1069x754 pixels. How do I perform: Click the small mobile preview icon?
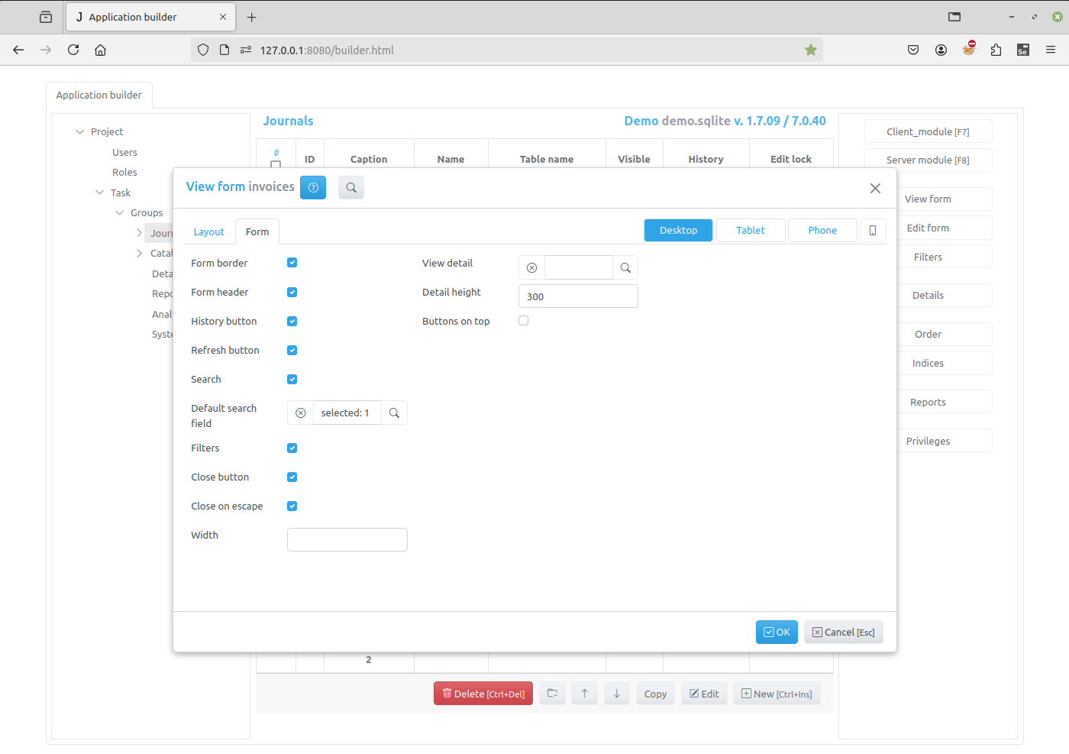click(x=873, y=230)
